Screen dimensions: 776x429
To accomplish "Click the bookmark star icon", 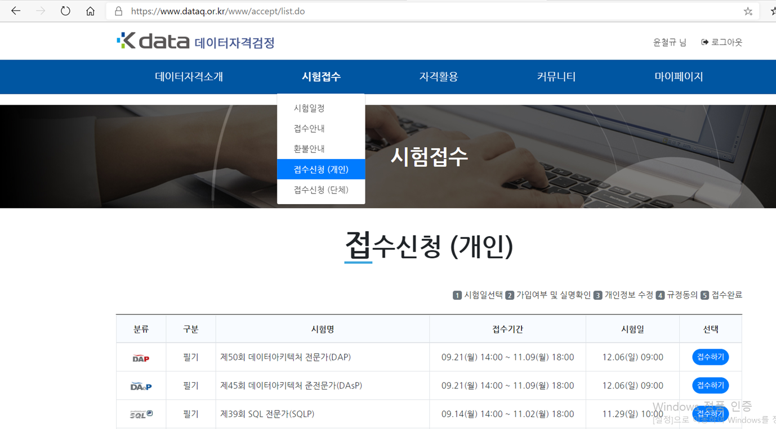I will pyautogui.click(x=747, y=11).
